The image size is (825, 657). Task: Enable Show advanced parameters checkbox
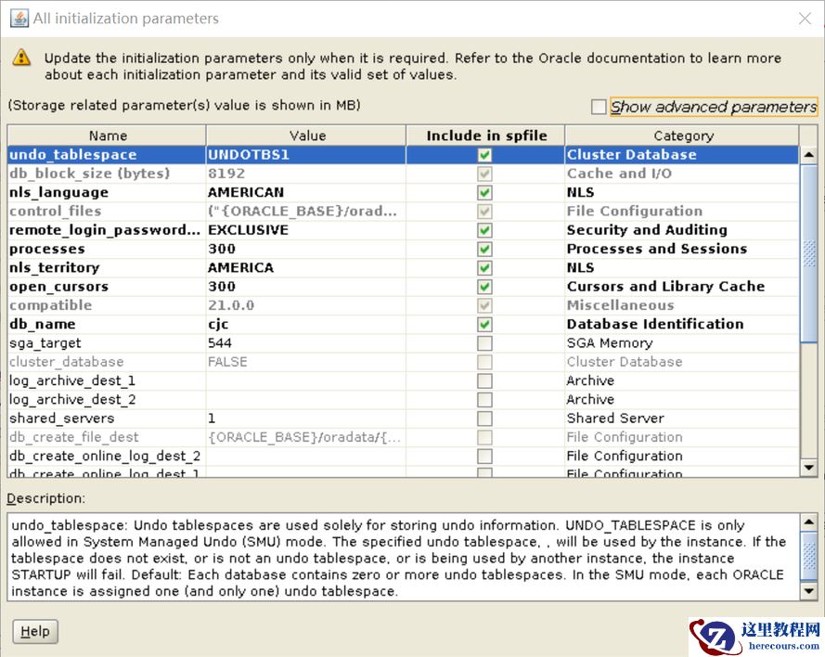[599, 107]
